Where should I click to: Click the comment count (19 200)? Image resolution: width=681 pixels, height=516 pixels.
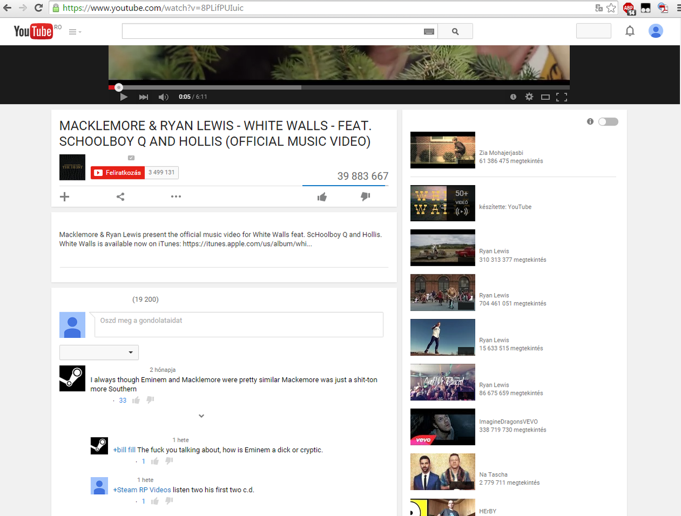click(x=146, y=299)
